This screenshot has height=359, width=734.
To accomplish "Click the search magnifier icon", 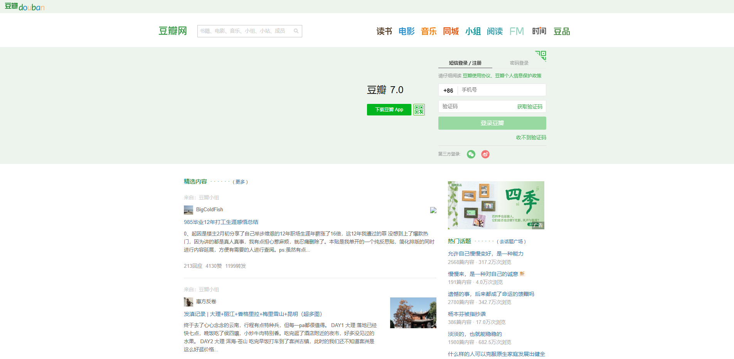I will (x=296, y=31).
